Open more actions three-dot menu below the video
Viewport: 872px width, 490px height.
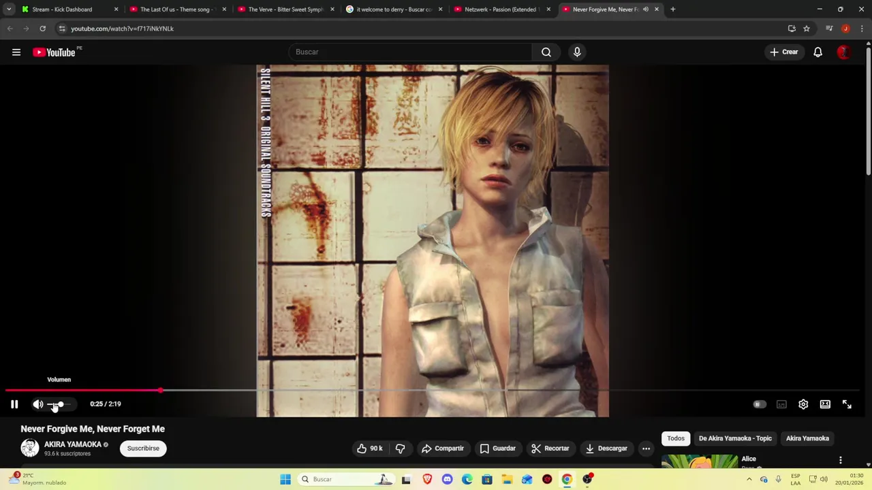[x=646, y=448]
